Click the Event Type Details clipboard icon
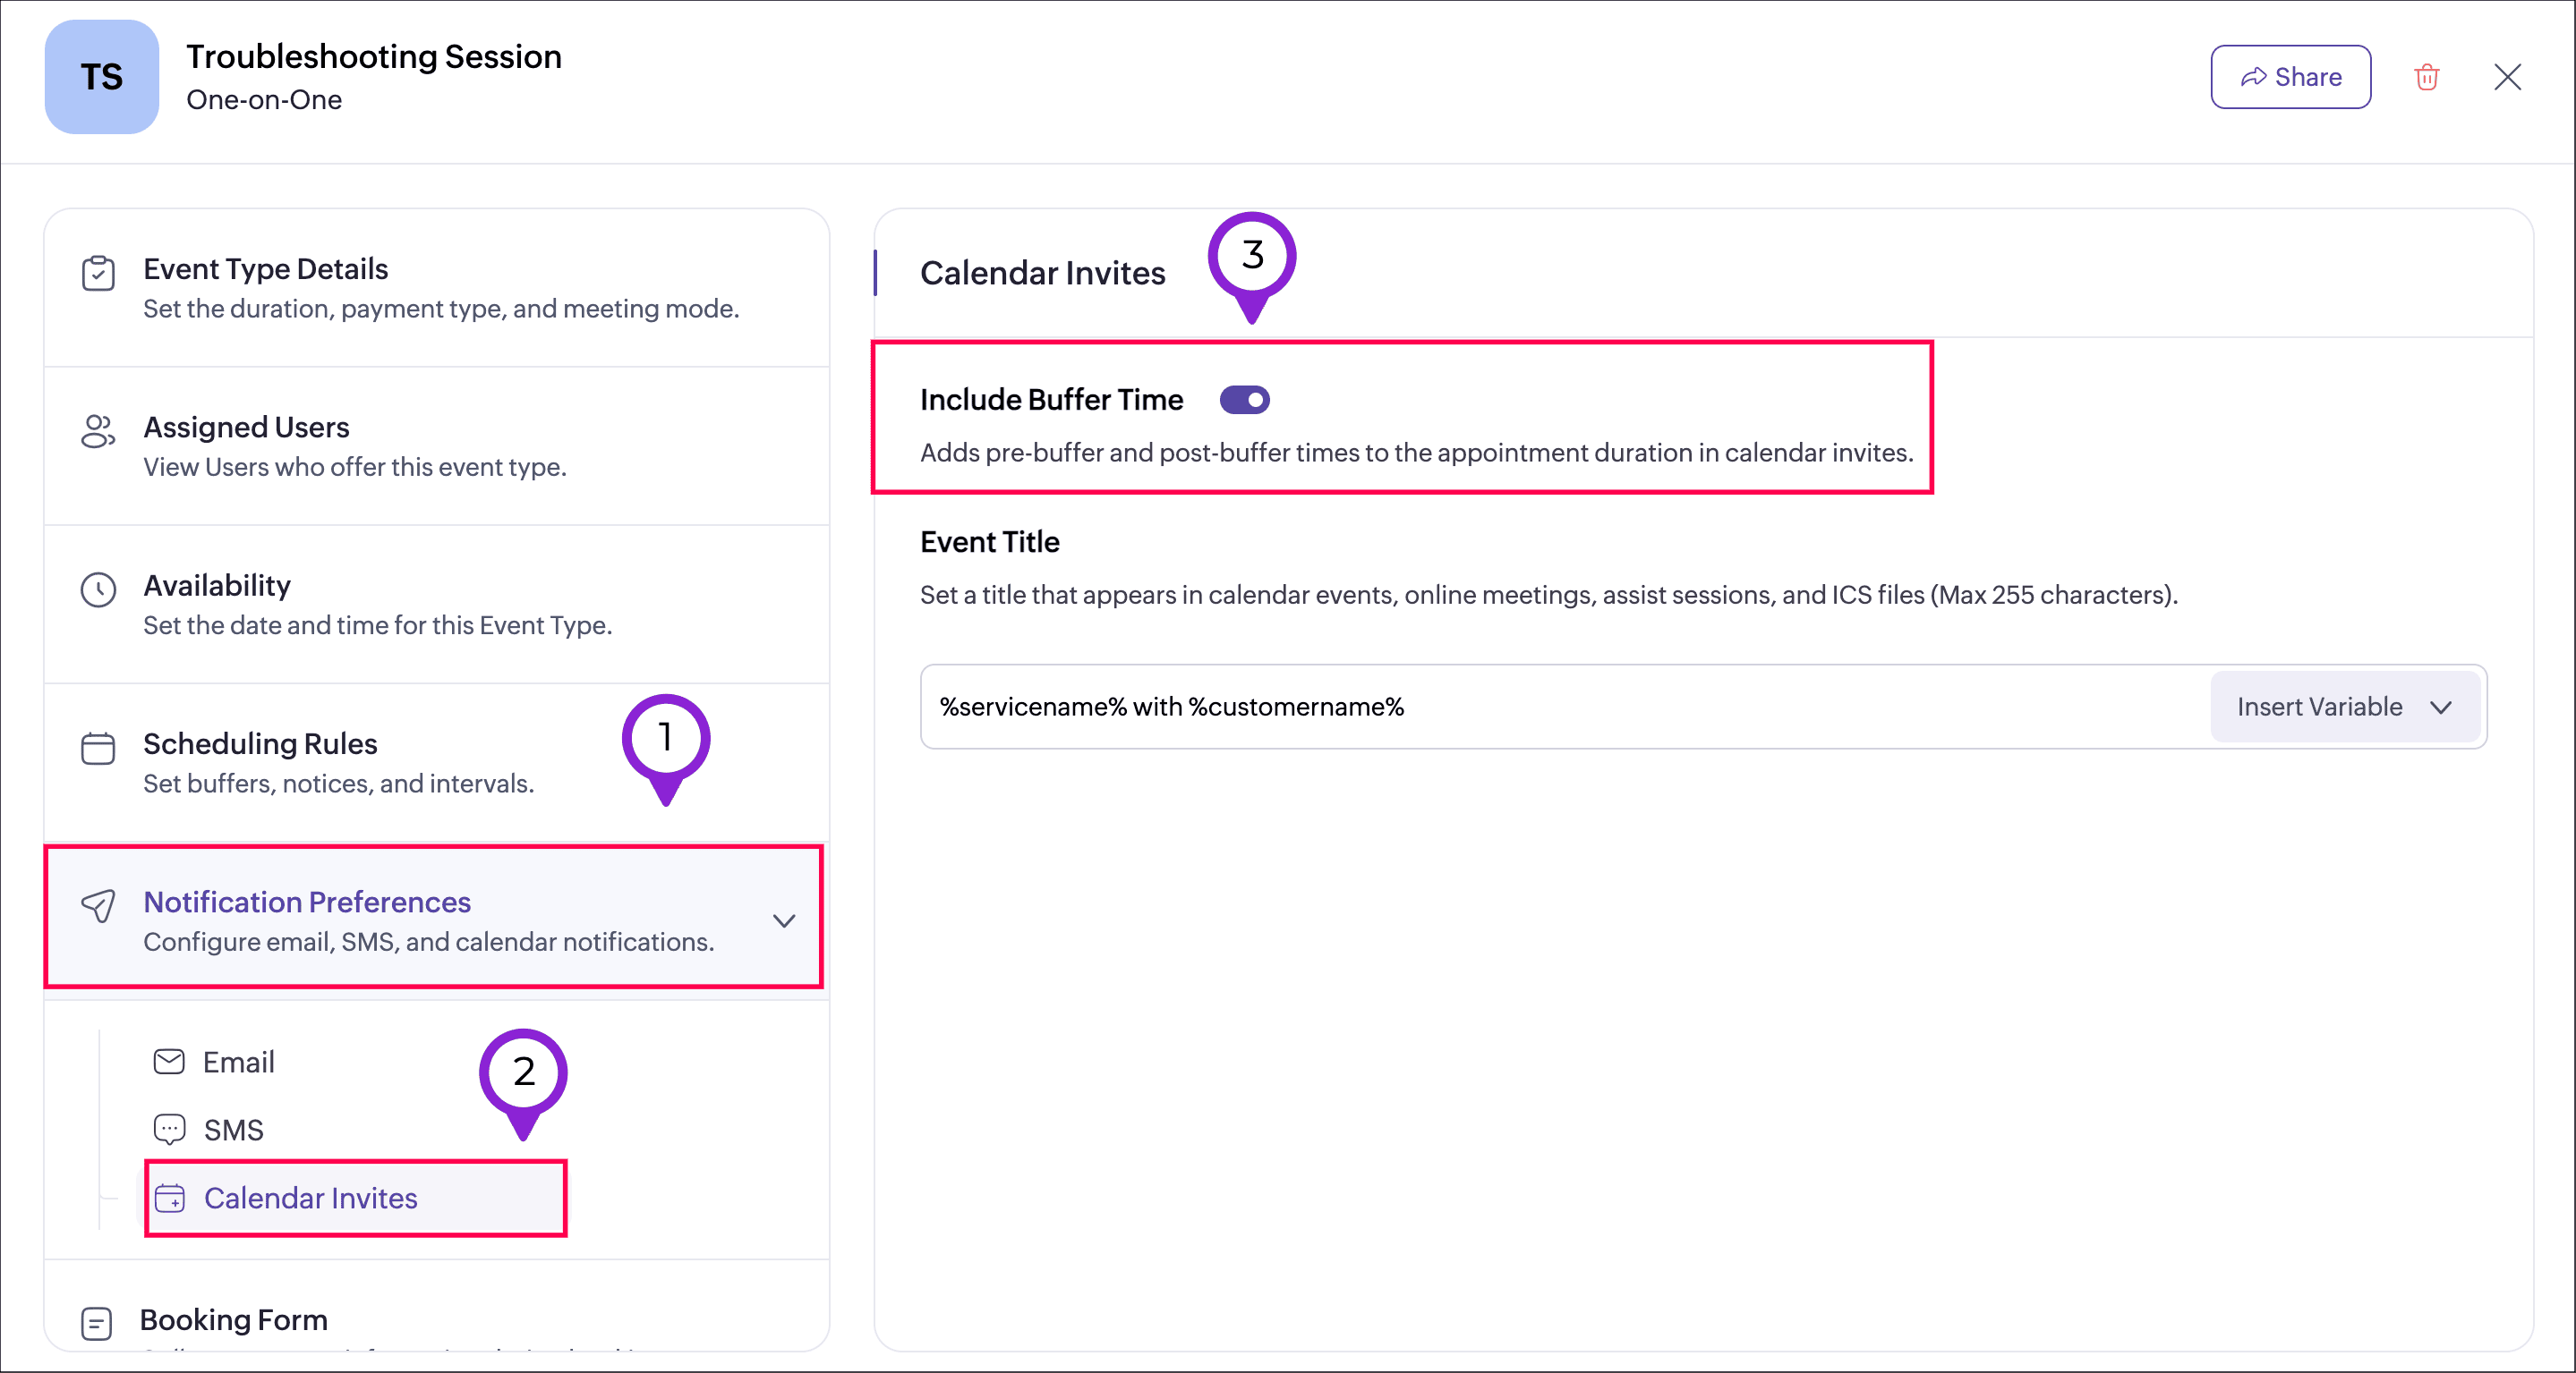This screenshot has height=1373, width=2576. 98,273
